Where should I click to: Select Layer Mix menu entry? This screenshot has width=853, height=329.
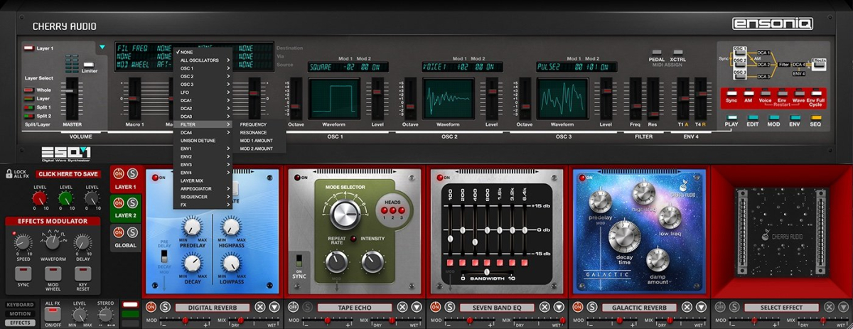203,180
